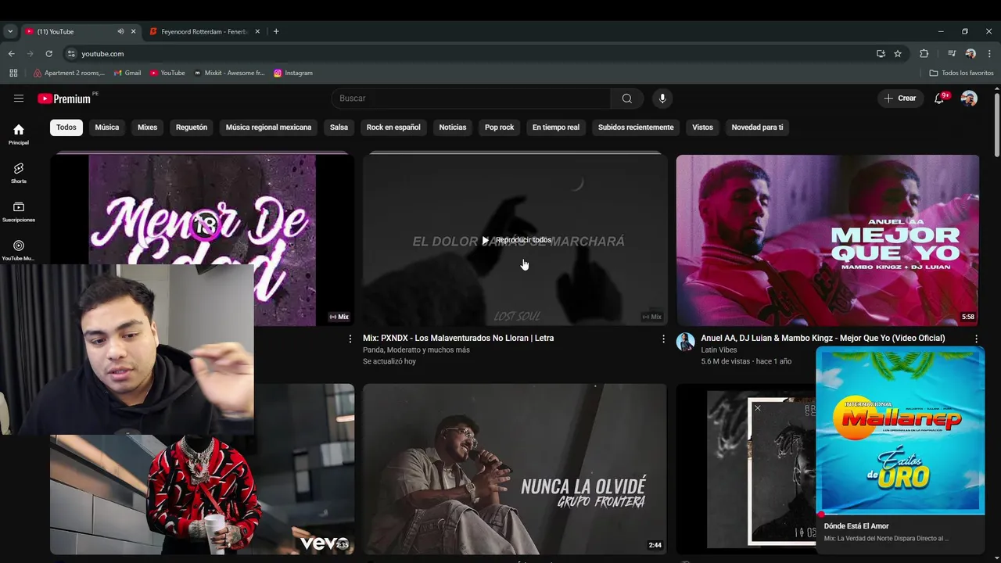Screen dimensions: 1001x563
Task: Open the notifications bell
Action: (940, 99)
